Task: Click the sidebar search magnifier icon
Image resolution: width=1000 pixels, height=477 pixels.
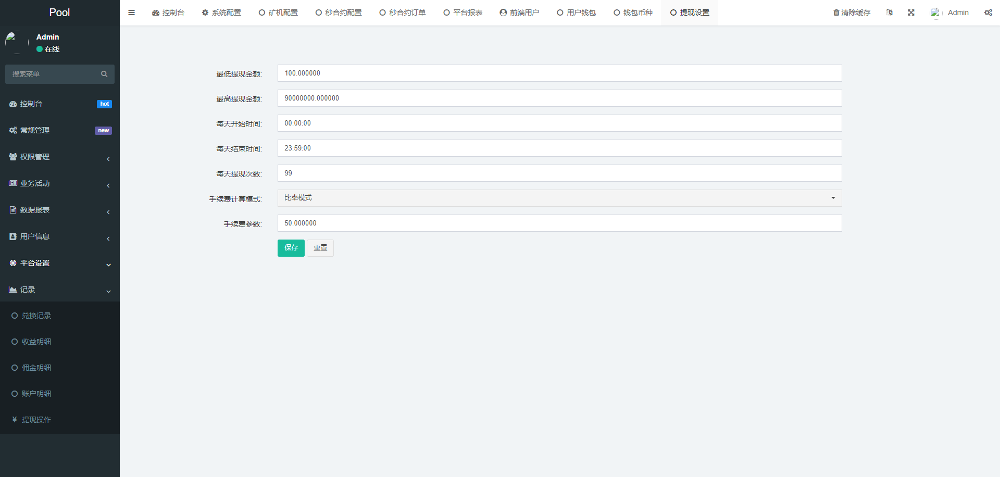Action: [104, 74]
